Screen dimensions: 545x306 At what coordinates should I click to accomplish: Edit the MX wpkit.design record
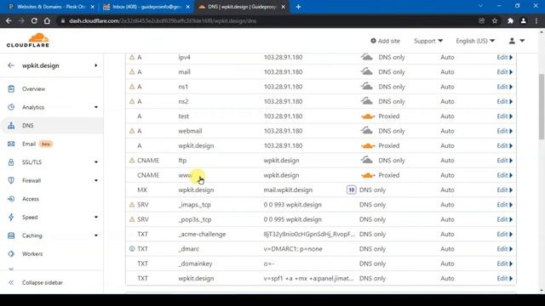click(504, 190)
